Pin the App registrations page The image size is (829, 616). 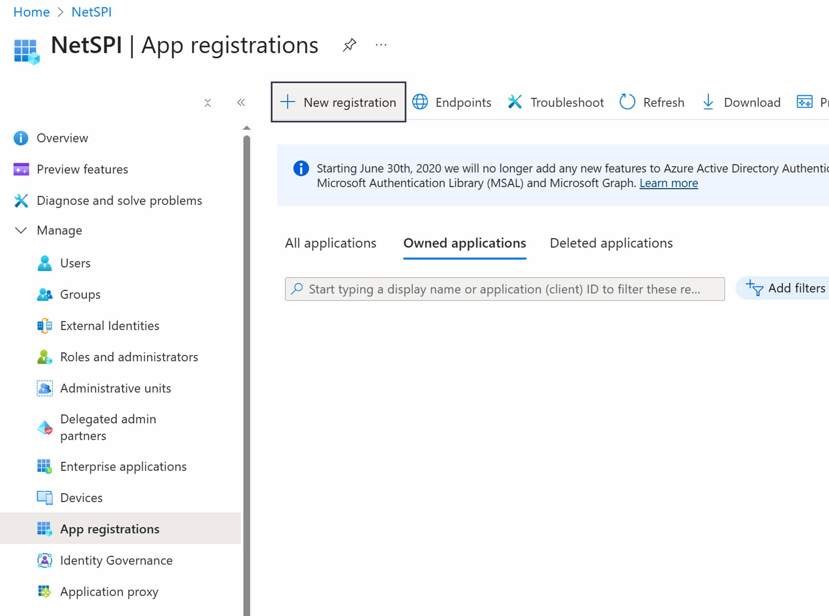coord(349,45)
